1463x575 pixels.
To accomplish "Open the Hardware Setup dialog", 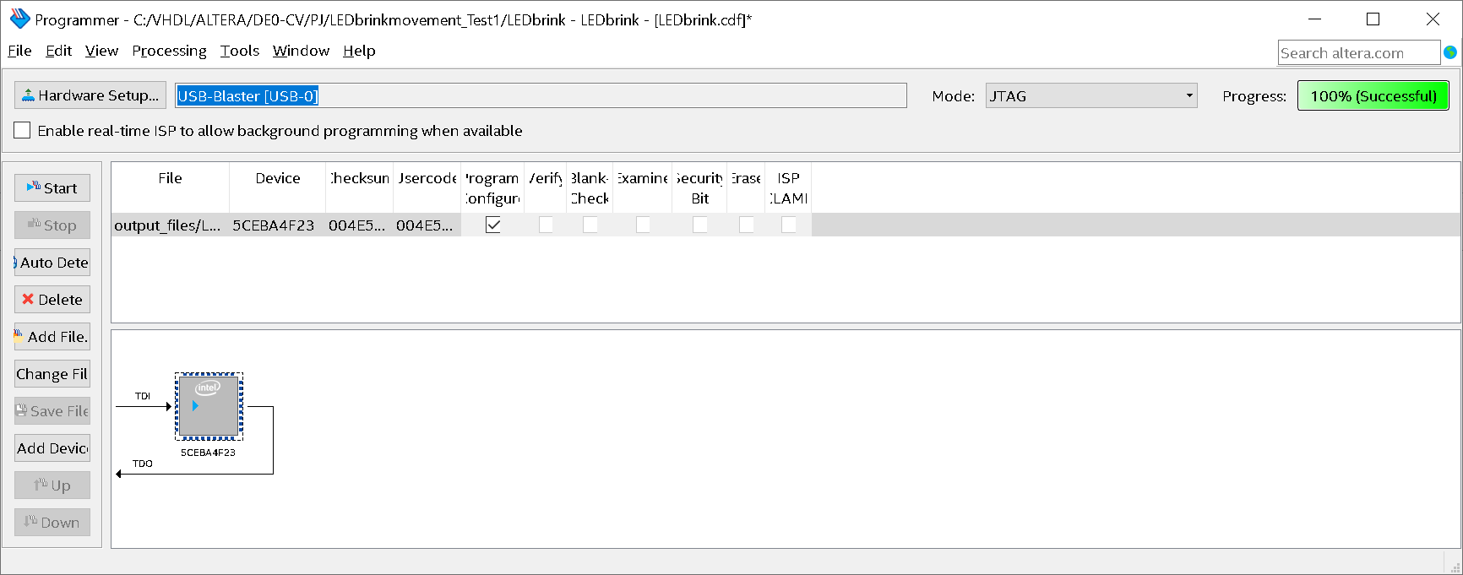I will click(90, 95).
